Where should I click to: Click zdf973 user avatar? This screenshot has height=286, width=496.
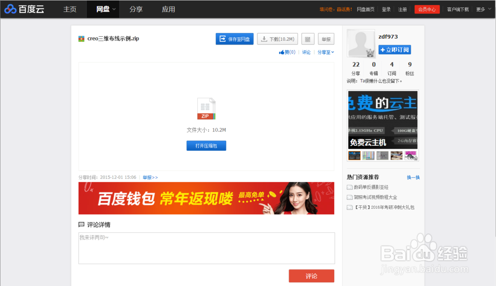pos(361,43)
